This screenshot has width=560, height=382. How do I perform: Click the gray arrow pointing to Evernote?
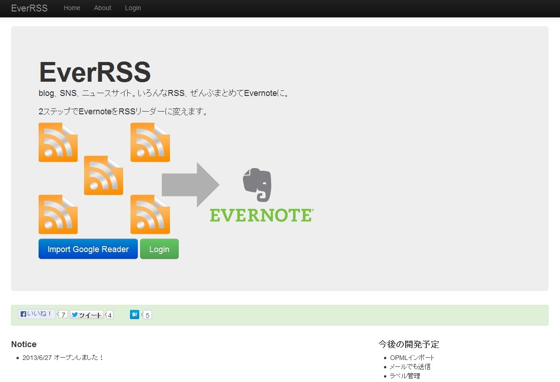[191, 185]
